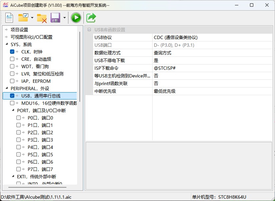Viewport: 275px width, 201px height.
Task: Enable the IAP，EEPROM checkbox
Action: pos(12,81)
